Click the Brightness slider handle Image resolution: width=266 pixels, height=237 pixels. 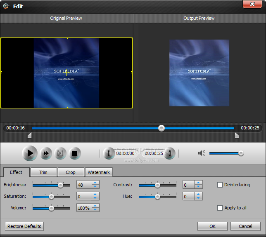pyautogui.click(x=60, y=185)
